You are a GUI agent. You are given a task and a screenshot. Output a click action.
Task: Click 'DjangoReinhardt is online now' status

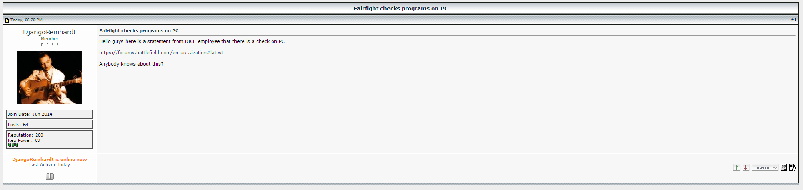point(50,160)
